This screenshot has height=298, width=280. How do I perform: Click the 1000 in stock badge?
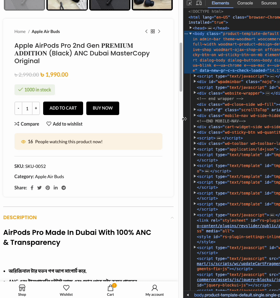click(x=35, y=90)
